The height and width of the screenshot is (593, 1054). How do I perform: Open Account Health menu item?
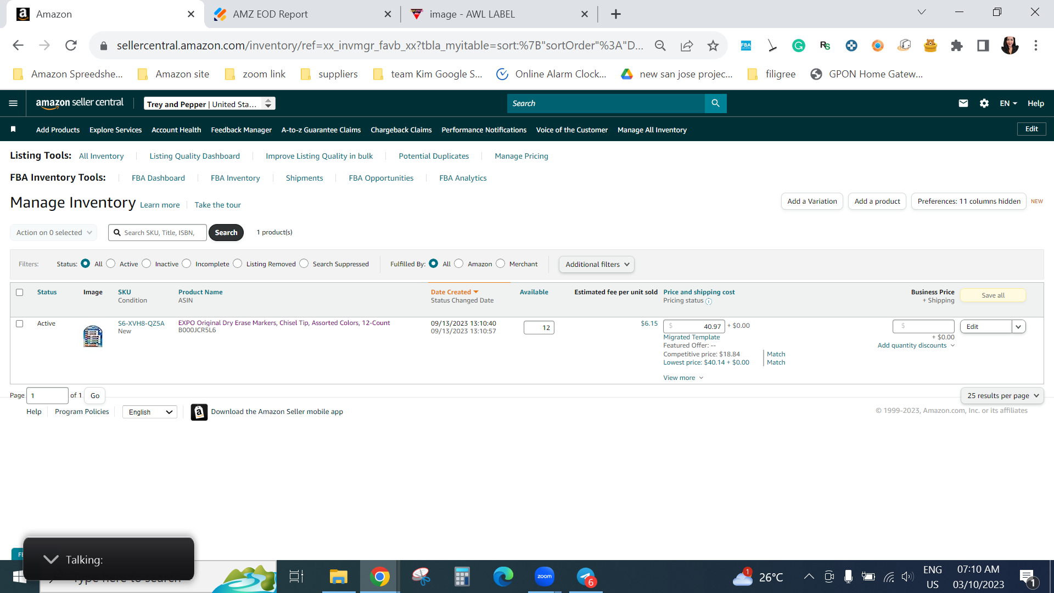[176, 130]
